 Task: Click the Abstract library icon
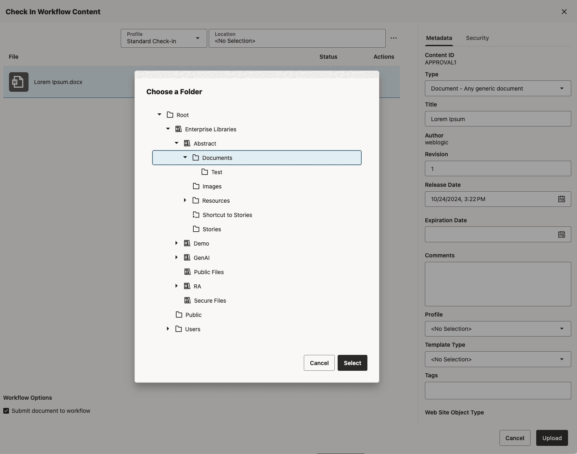coord(187,143)
